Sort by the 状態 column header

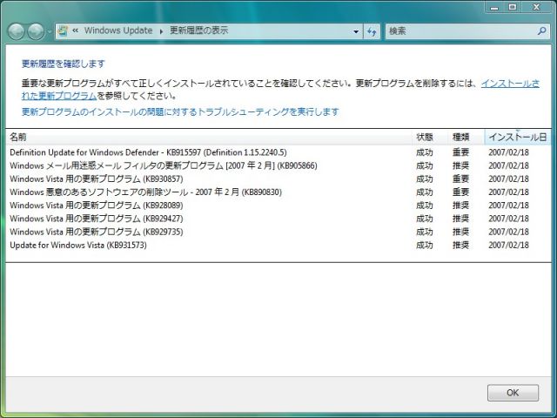(x=425, y=137)
